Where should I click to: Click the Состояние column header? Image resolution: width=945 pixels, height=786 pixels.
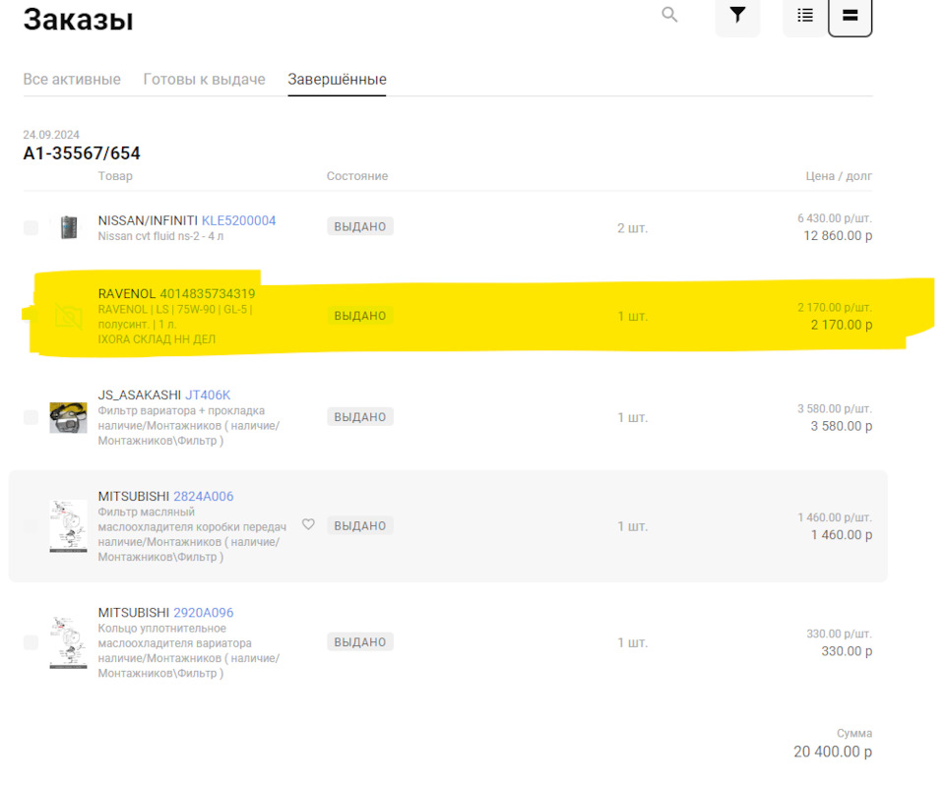coord(357,176)
